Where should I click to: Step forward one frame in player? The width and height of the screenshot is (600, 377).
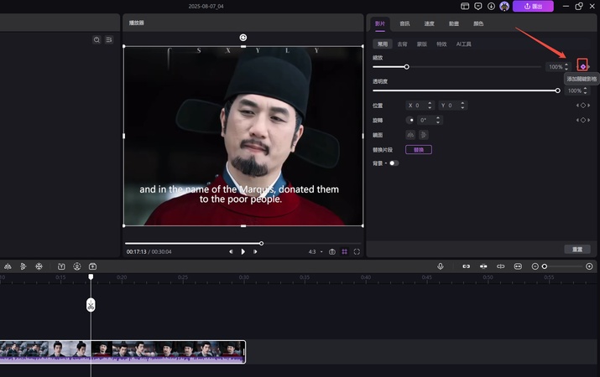point(255,251)
